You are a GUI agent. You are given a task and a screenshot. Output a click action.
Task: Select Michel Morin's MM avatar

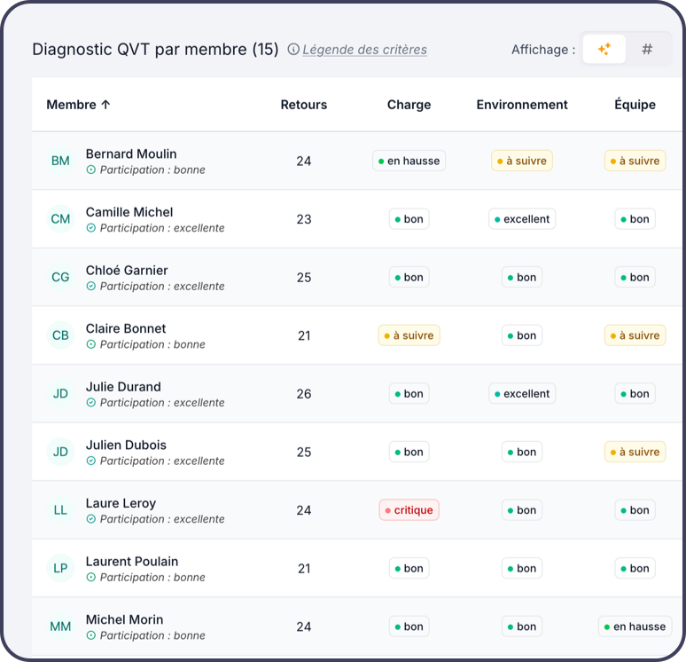(x=60, y=627)
